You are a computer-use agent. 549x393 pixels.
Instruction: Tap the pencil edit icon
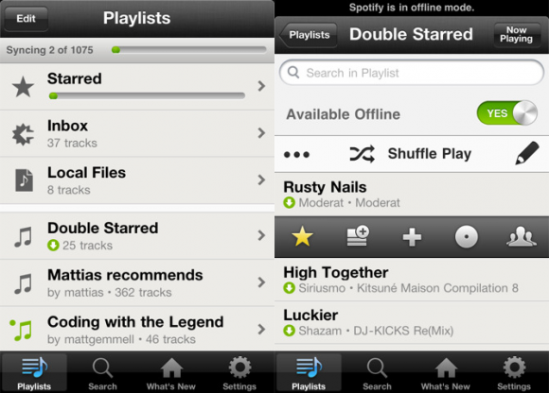(527, 153)
